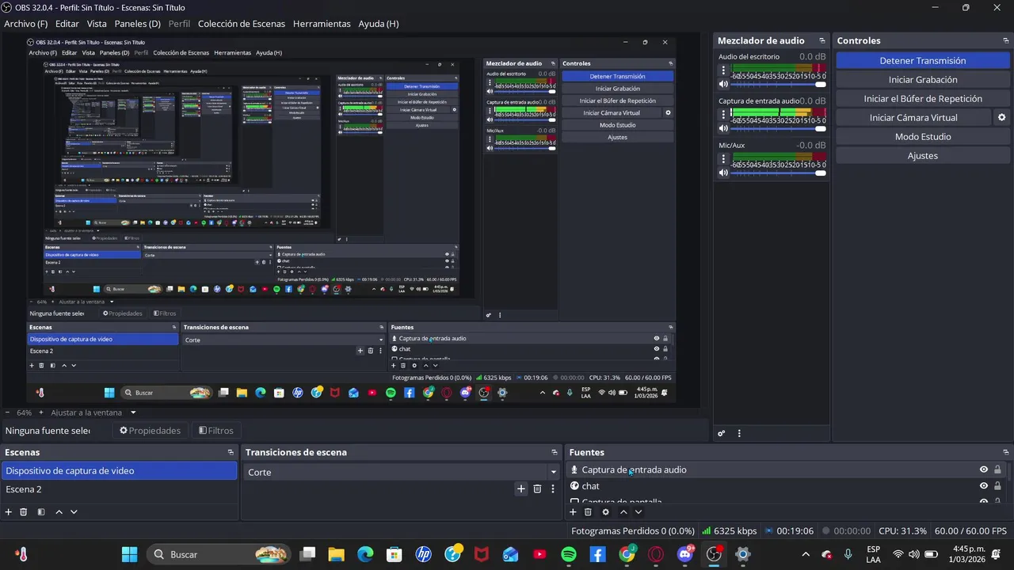Adjust Mic/Aux volume slider

pos(779,173)
